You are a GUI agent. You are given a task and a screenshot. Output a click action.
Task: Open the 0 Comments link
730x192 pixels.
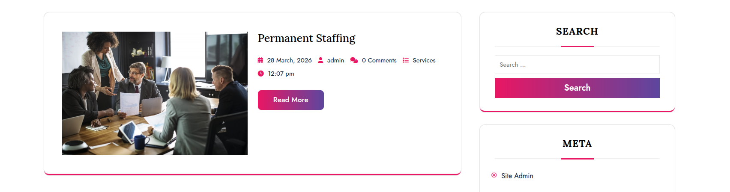[x=379, y=60]
